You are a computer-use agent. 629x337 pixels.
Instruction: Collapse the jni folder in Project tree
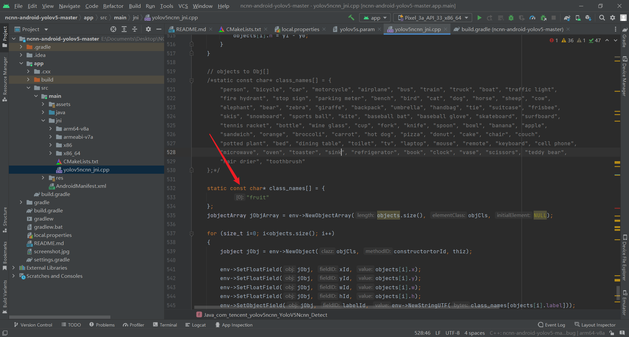tap(43, 120)
